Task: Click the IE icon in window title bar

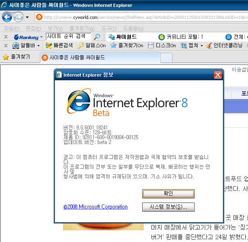Action: pos(4,5)
